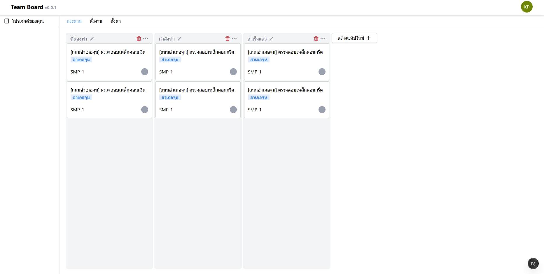Switch to the ตั๋วงาน tab
This screenshot has width=544, height=274.
[96, 21]
